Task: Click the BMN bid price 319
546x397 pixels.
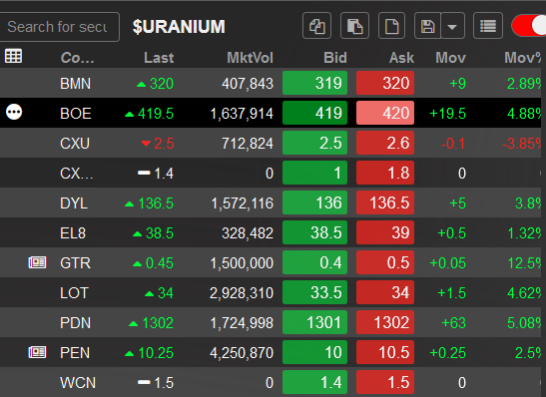Action: pyautogui.click(x=314, y=83)
